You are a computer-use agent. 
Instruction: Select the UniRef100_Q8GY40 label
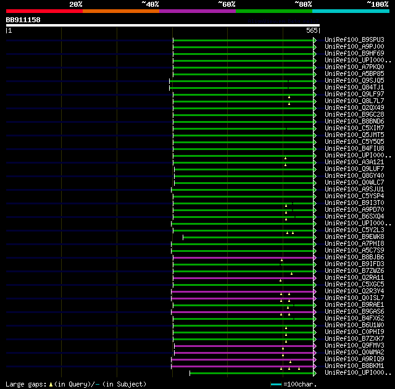click(x=354, y=176)
